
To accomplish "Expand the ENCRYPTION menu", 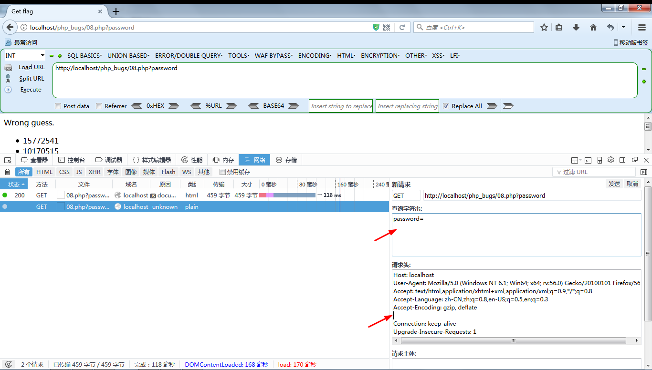I will pyautogui.click(x=380, y=55).
